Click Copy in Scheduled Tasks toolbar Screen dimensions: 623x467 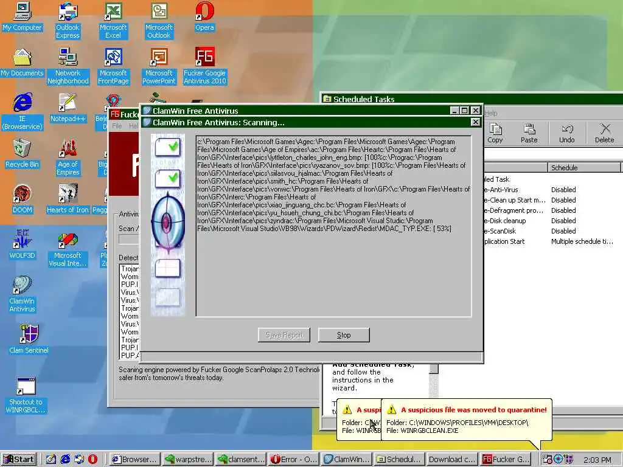(495, 133)
